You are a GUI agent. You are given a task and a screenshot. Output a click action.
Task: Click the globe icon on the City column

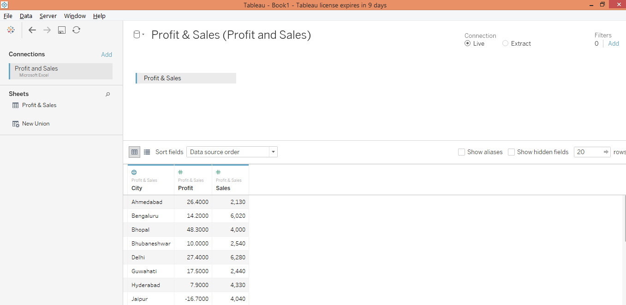click(x=134, y=172)
